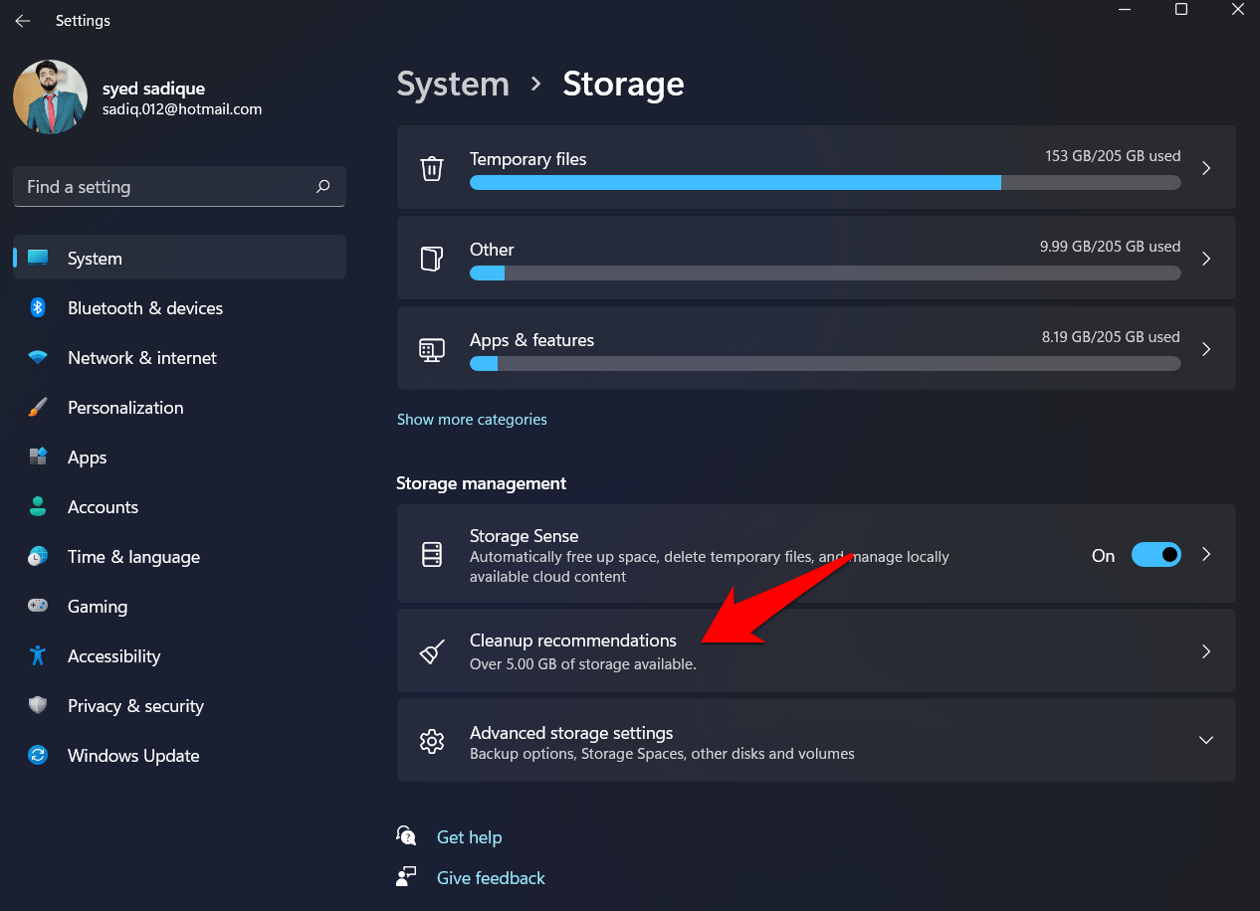This screenshot has height=911, width=1260.
Task: Open the Personalization settings section
Action: (125, 408)
